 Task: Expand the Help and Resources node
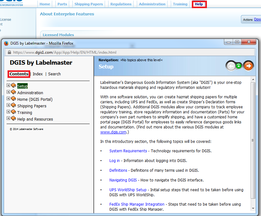(x=8, y=118)
